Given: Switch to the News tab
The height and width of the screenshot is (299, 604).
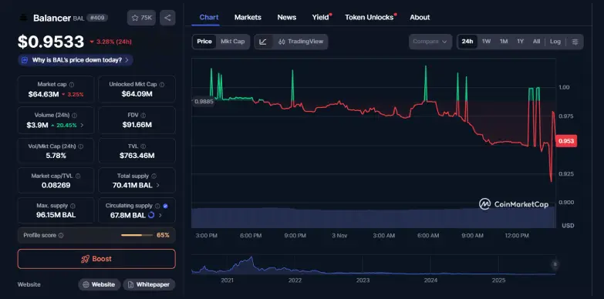Looking at the screenshot, I should point(287,17).
